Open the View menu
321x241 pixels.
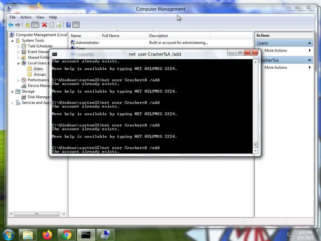(x=40, y=17)
